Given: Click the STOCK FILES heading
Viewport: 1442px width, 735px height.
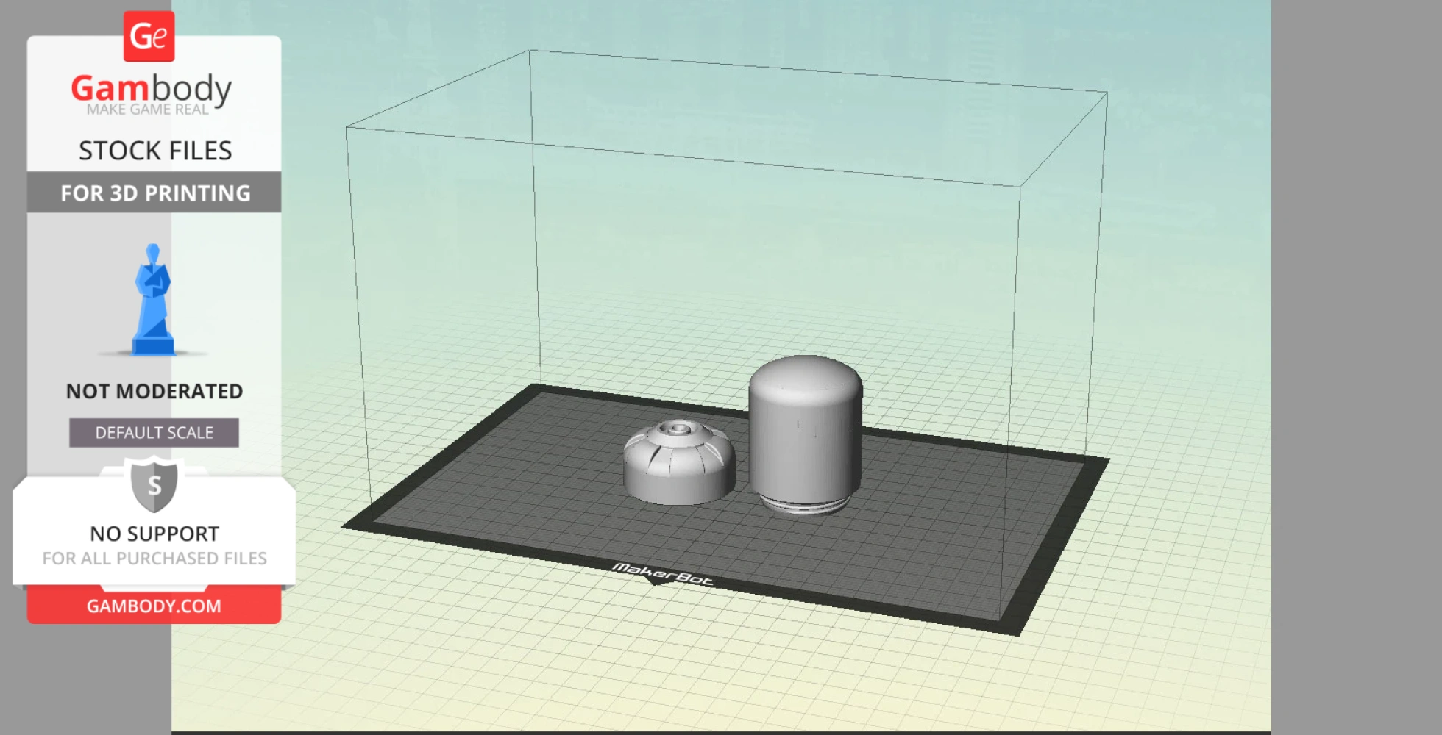Looking at the screenshot, I should click(x=155, y=150).
